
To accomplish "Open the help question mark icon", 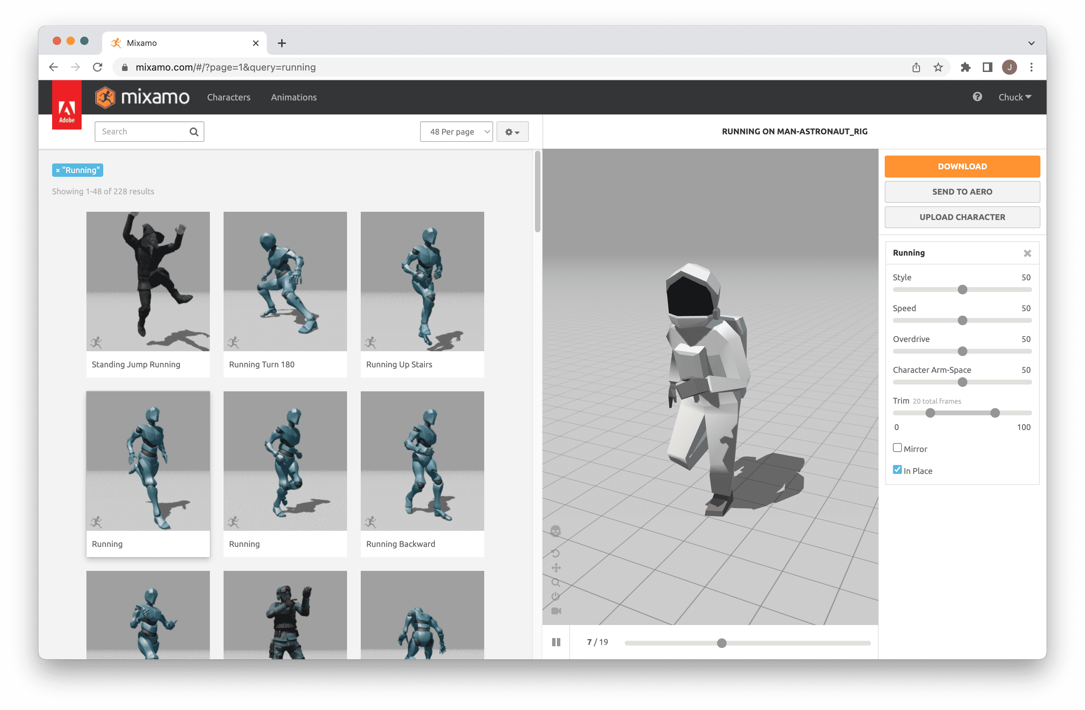I will tap(977, 97).
